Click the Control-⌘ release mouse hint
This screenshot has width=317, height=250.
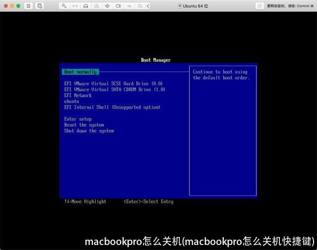pos(290,6)
